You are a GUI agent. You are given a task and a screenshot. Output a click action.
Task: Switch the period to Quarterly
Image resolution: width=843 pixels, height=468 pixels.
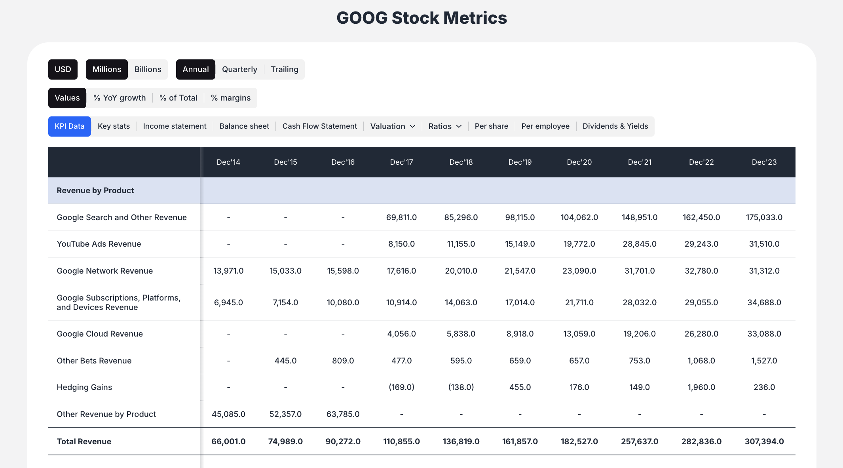coord(239,69)
